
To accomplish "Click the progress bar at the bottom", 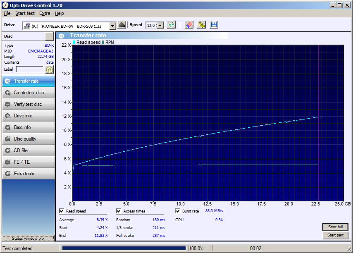I will [x=124, y=248].
